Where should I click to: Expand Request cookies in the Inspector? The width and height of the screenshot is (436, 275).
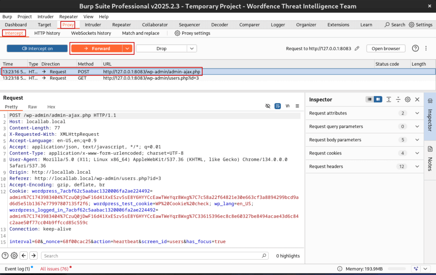(416, 153)
